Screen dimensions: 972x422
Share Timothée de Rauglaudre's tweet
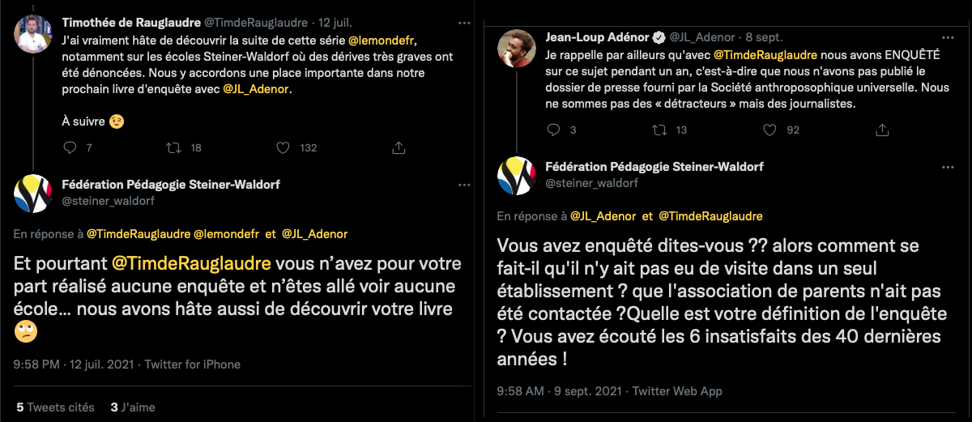pos(399,148)
